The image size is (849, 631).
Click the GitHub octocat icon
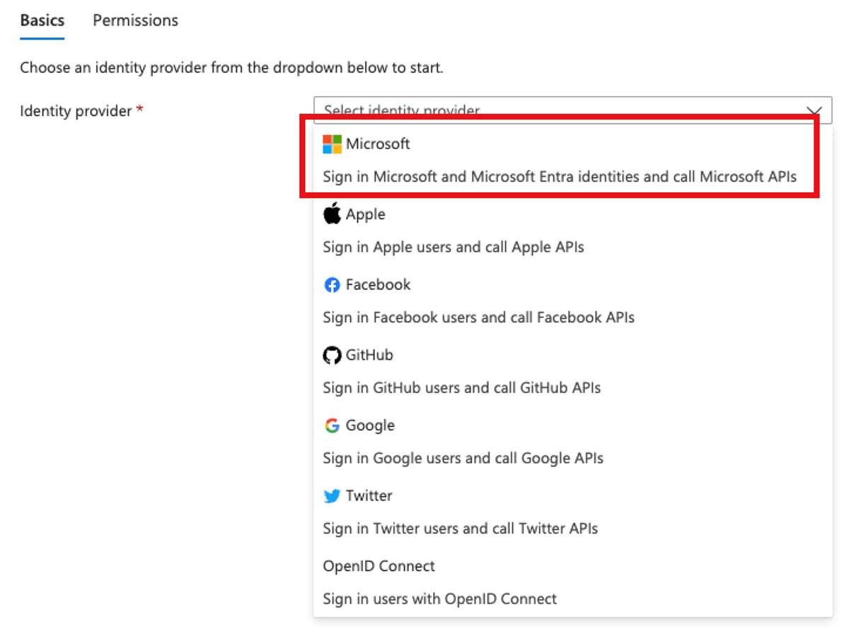[x=332, y=355]
